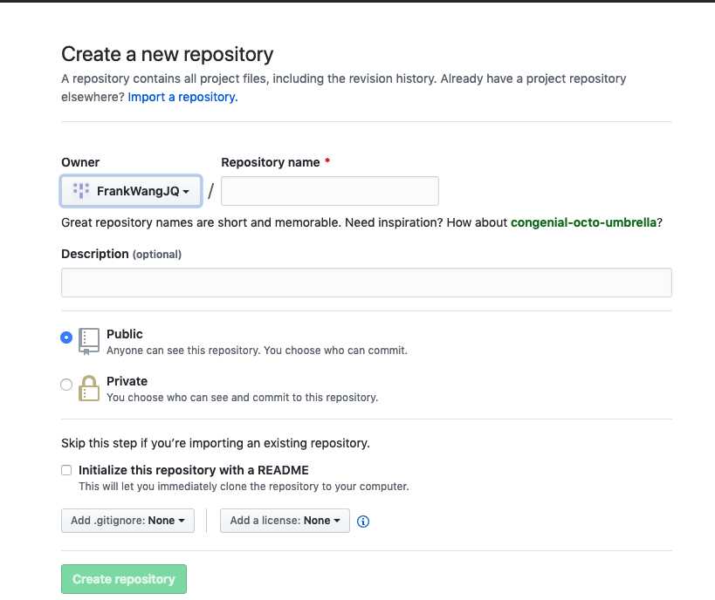Click You choose who can see and commit text
715x600 pixels.
(x=242, y=398)
